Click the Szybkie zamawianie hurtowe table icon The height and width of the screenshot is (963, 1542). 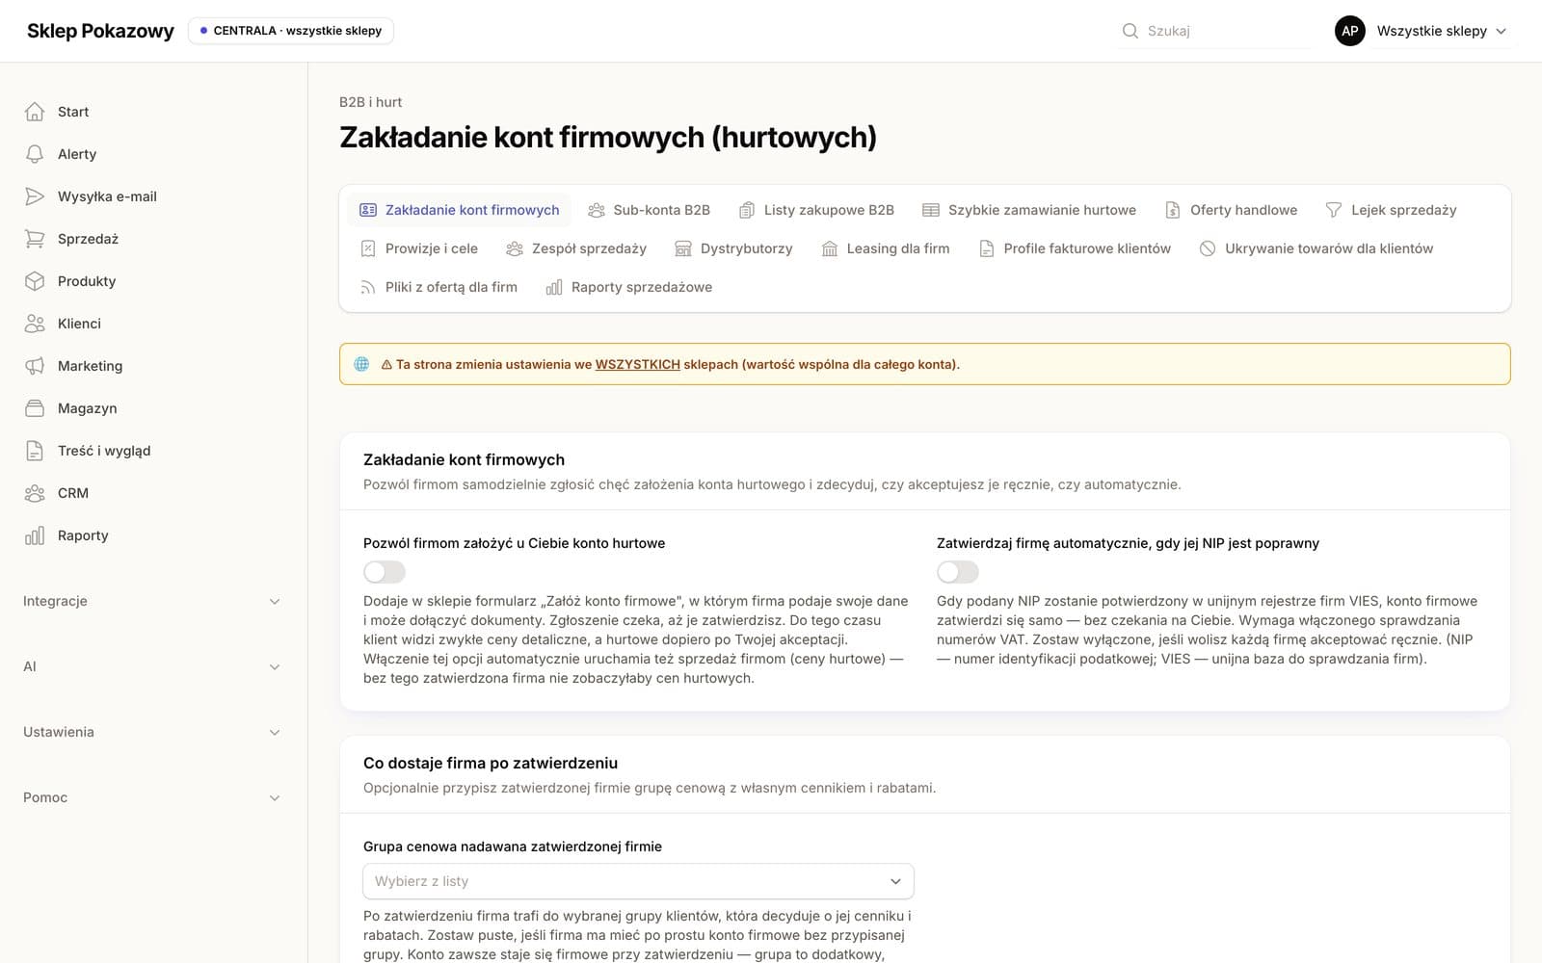tap(931, 210)
